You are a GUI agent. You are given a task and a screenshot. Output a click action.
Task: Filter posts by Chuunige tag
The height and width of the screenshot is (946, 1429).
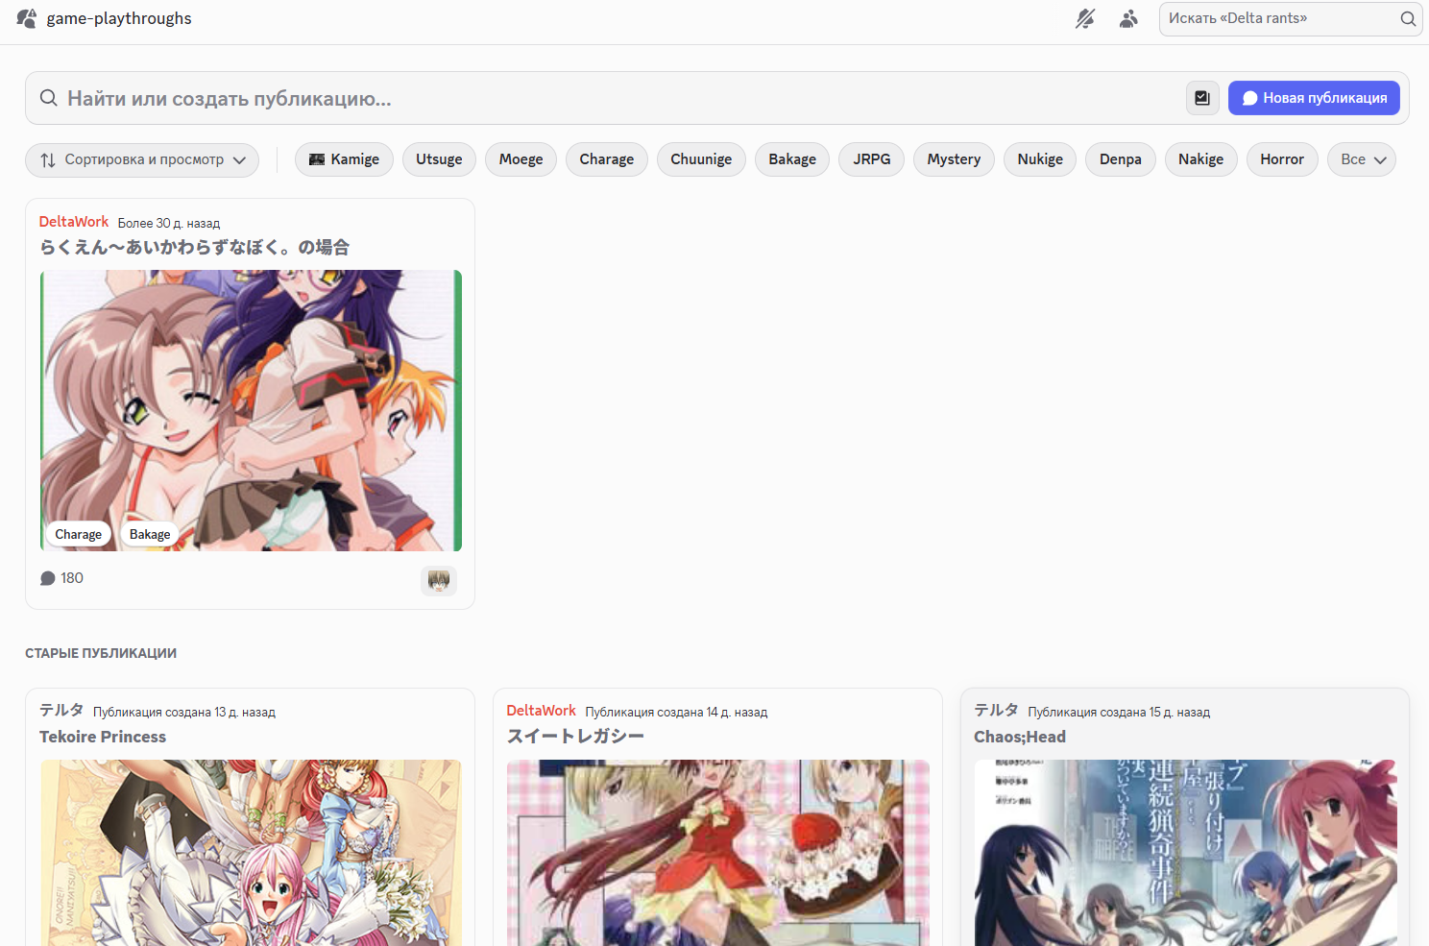[x=701, y=159]
